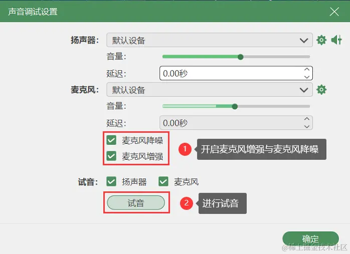Uncheck 麦克风 in the 试音 row
Image resolution: width=350 pixels, height=254 pixels.
click(x=163, y=181)
